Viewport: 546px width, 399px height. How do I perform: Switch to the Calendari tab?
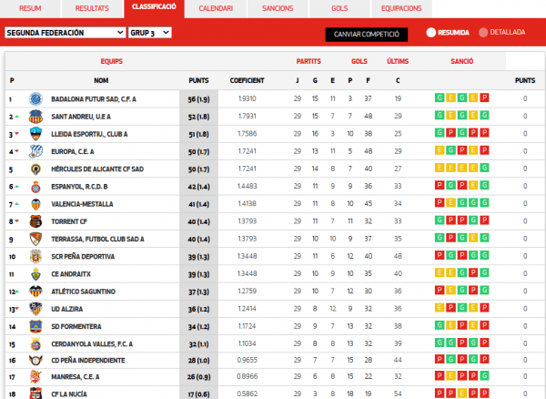(216, 8)
